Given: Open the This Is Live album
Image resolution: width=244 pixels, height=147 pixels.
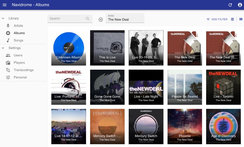Looking at the screenshot, I should [x=107, y=48].
